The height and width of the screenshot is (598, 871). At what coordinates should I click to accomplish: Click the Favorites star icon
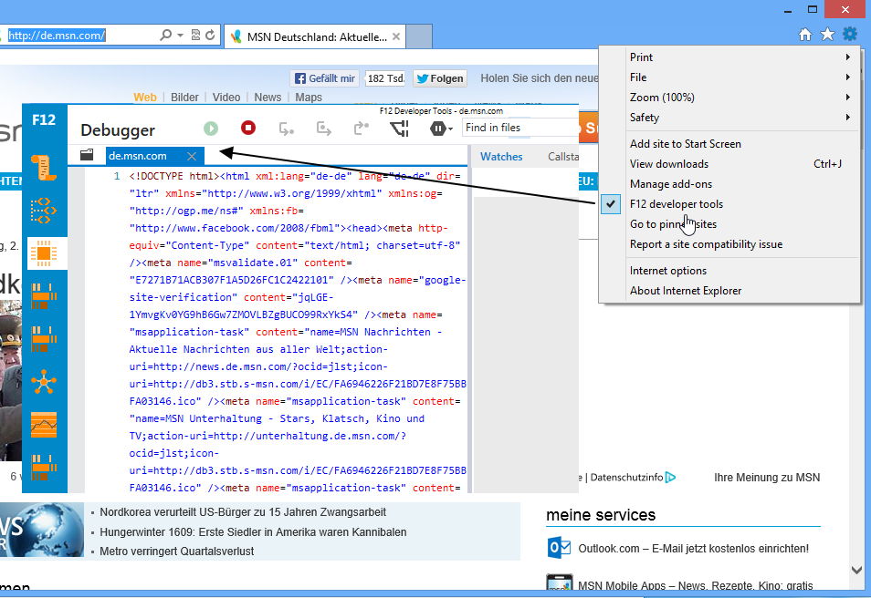(828, 35)
